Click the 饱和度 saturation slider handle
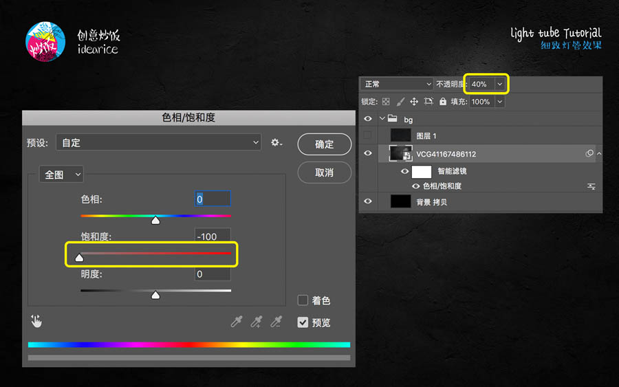Viewport: 619px width, 387px height. coord(79,258)
